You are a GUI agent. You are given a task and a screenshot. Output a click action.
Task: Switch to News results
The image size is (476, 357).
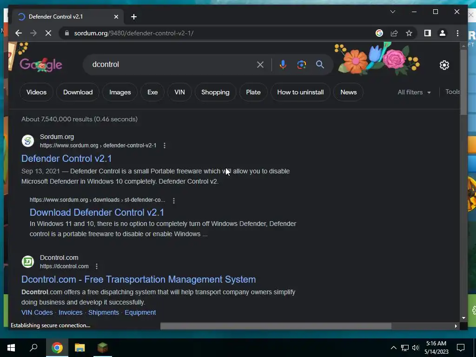coord(348,92)
